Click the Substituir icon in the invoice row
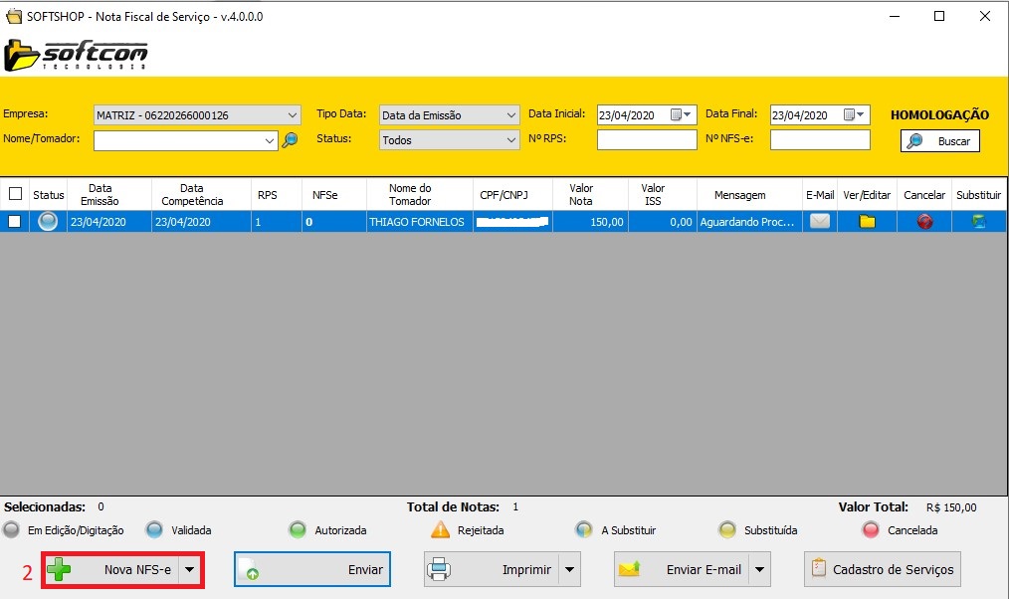The image size is (1009, 599). point(978,222)
